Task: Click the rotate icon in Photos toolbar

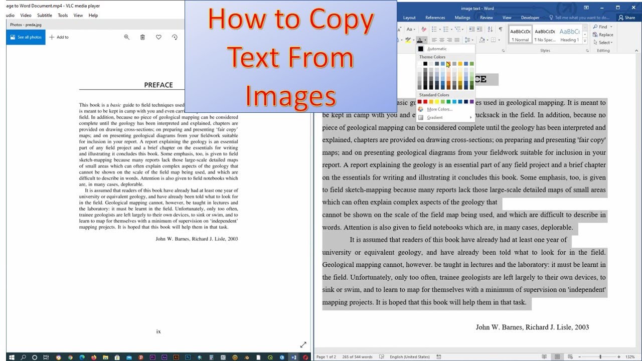Action: pyautogui.click(x=175, y=37)
